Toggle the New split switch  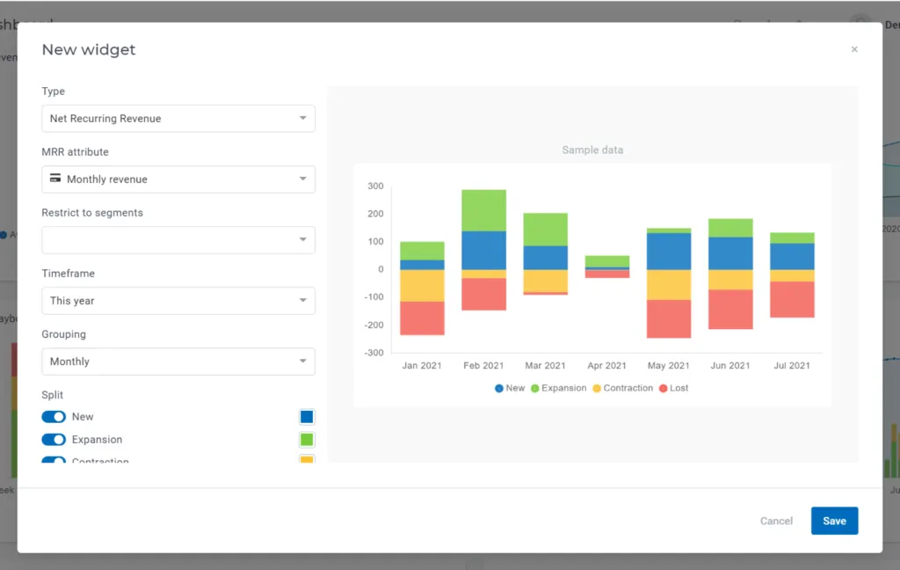(x=54, y=417)
